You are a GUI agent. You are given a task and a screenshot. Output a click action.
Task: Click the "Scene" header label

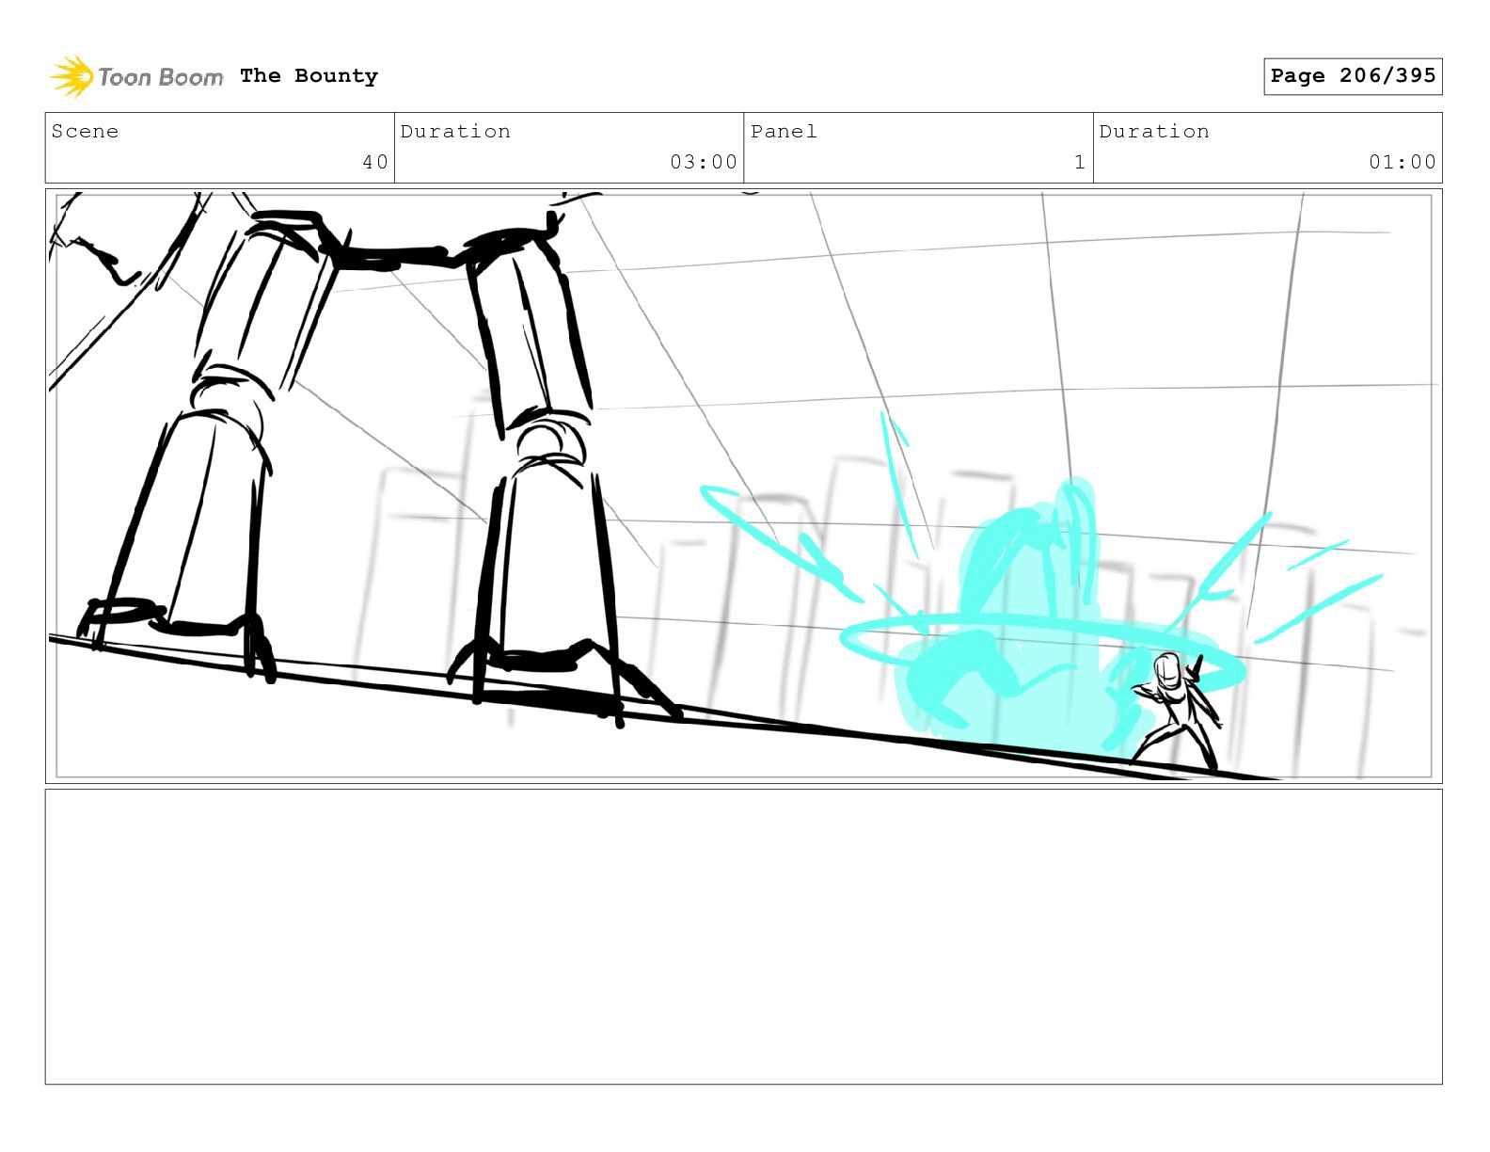point(85,132)
